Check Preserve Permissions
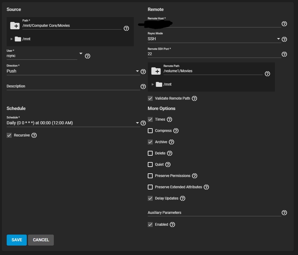The width and height of the screenshot is (298, 255). tap(150, 176)
